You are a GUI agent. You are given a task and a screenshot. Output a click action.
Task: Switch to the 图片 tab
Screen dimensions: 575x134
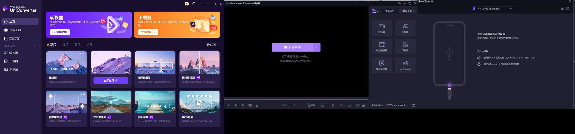pyautogui.click(x=89, y=44)
